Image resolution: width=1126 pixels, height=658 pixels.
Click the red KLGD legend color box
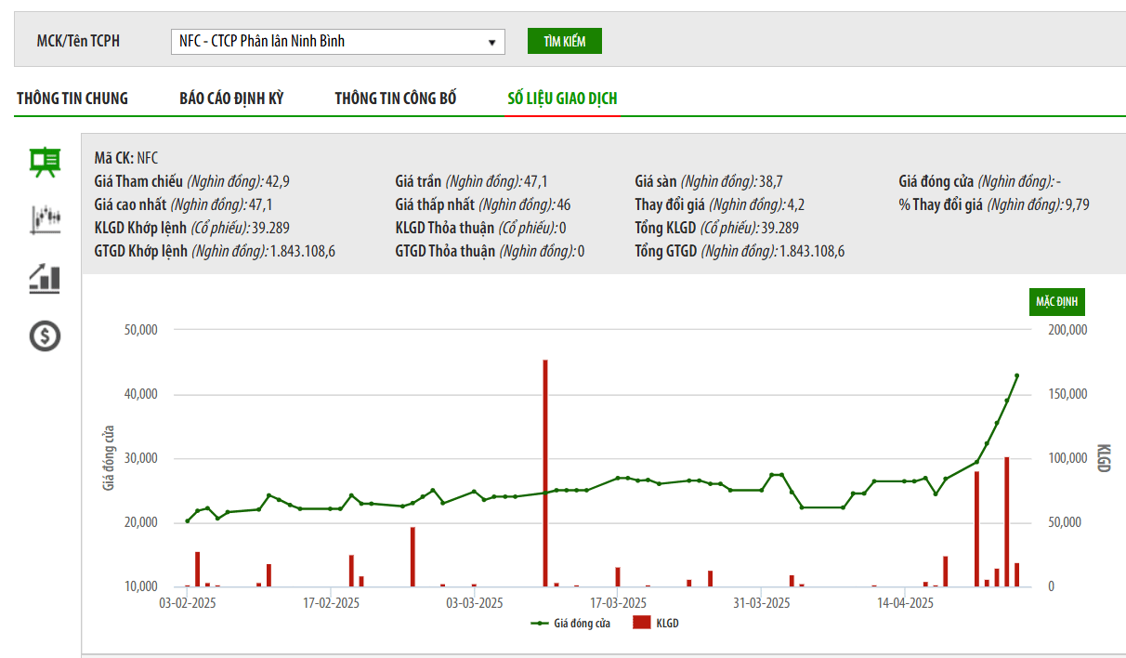click(641, 624)
